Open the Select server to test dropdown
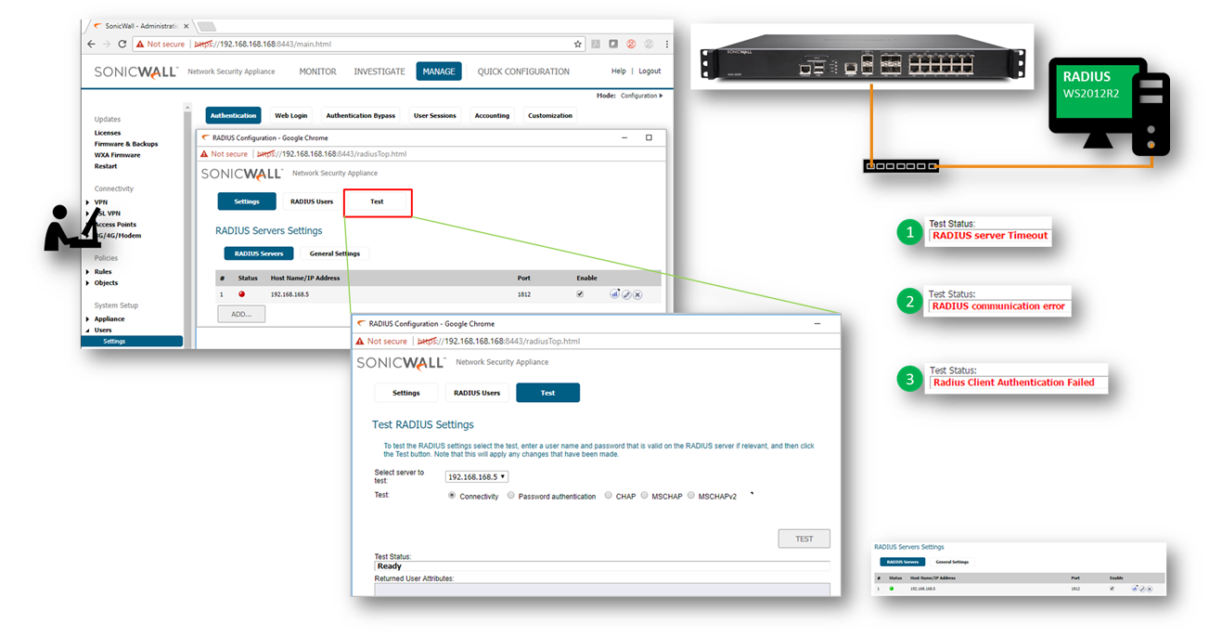This screenshot has height=636, width=1209. pos(477,476)
